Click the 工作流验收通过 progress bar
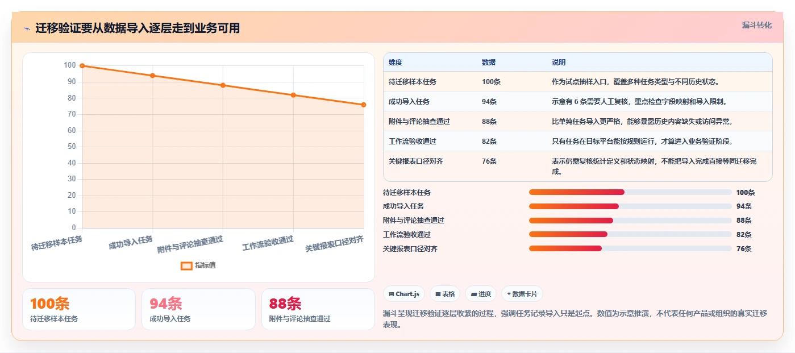 pyautogui.click(x=630, y=234)
